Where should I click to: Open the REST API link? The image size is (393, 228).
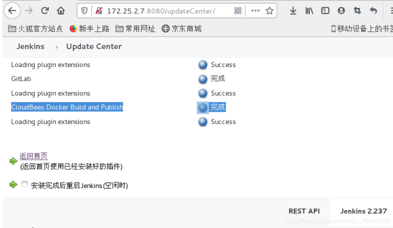tap(304, 211)
